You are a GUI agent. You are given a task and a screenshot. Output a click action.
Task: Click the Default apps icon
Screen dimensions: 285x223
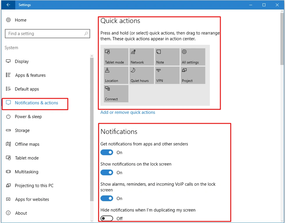tap(8, 89)
